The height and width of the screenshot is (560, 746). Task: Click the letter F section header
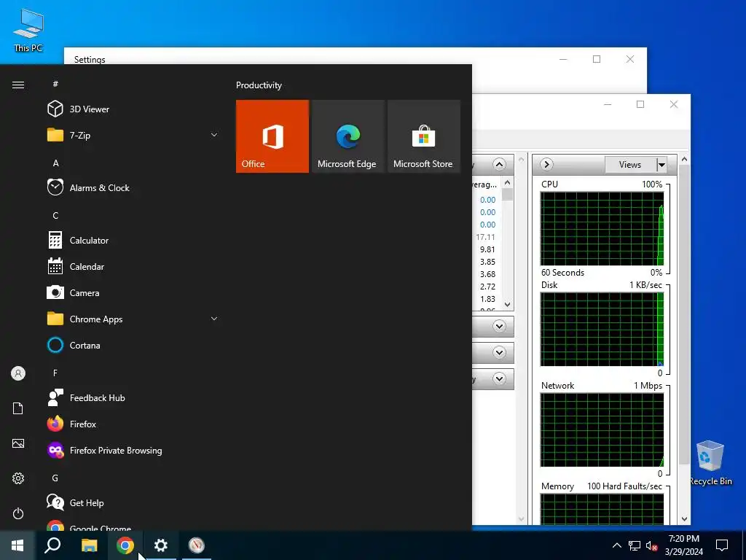tap(55, 373)
